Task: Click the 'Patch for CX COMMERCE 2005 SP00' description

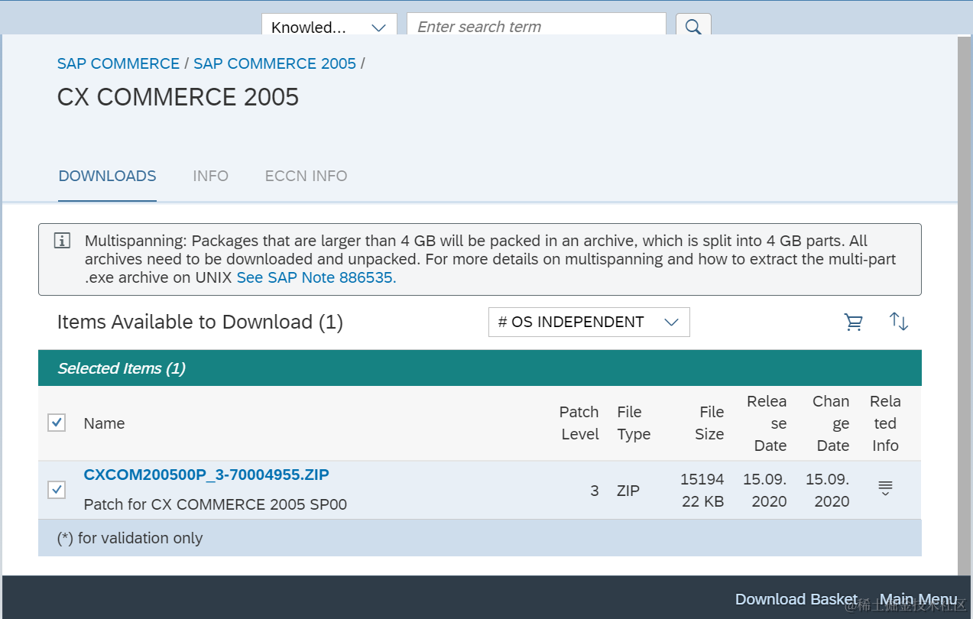Action: click(x=216, y=504)
